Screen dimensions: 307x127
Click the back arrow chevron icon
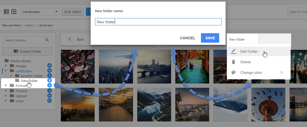(70, 39)
